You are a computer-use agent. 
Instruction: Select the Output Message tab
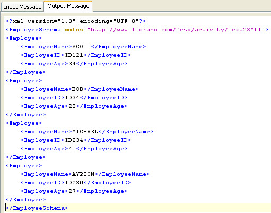point(68,6)
